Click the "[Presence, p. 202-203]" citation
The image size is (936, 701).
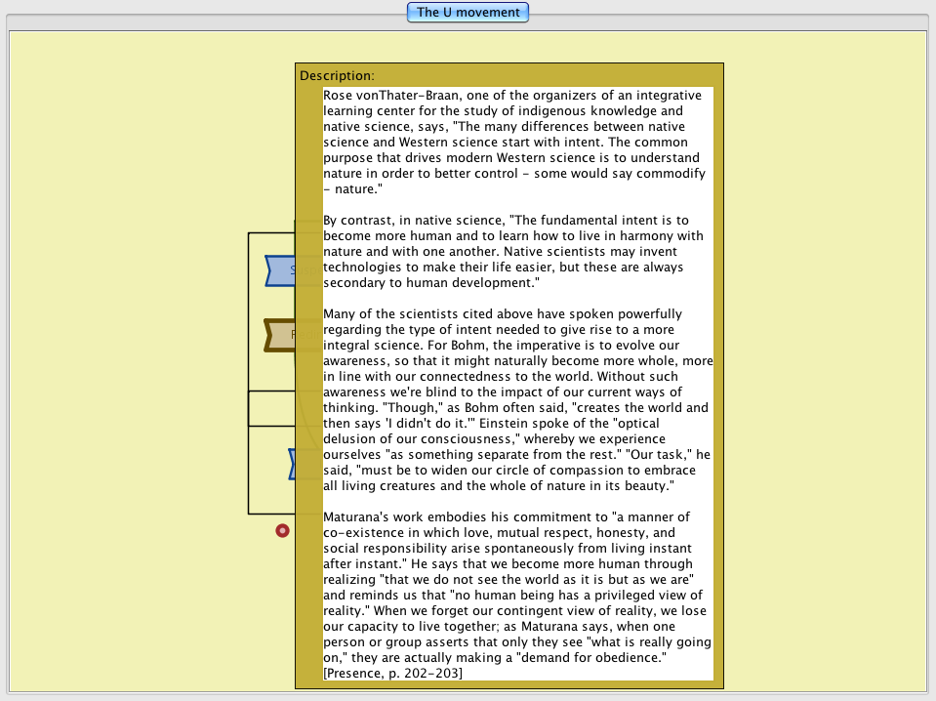[393, 674]
